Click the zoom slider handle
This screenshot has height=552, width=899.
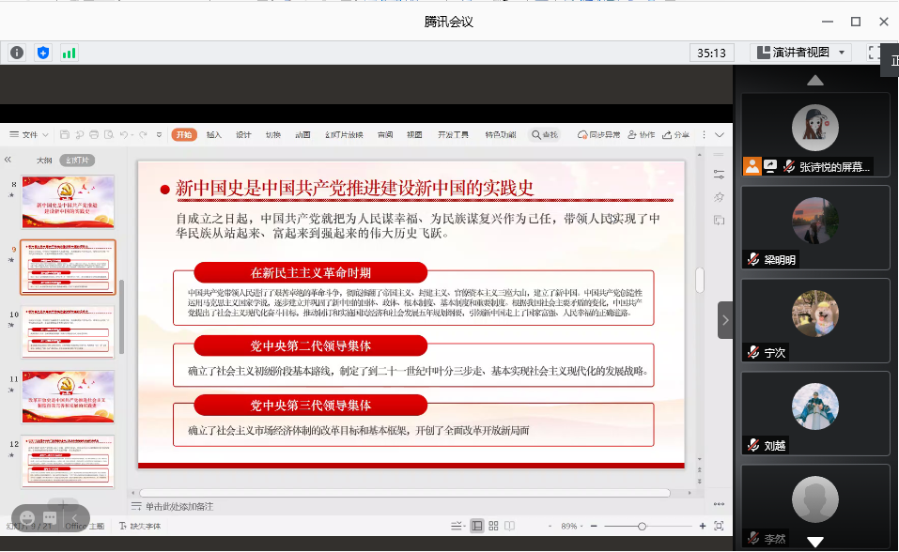coord(643,527)
